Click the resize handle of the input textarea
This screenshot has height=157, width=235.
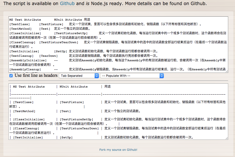[x=227, y=71]
